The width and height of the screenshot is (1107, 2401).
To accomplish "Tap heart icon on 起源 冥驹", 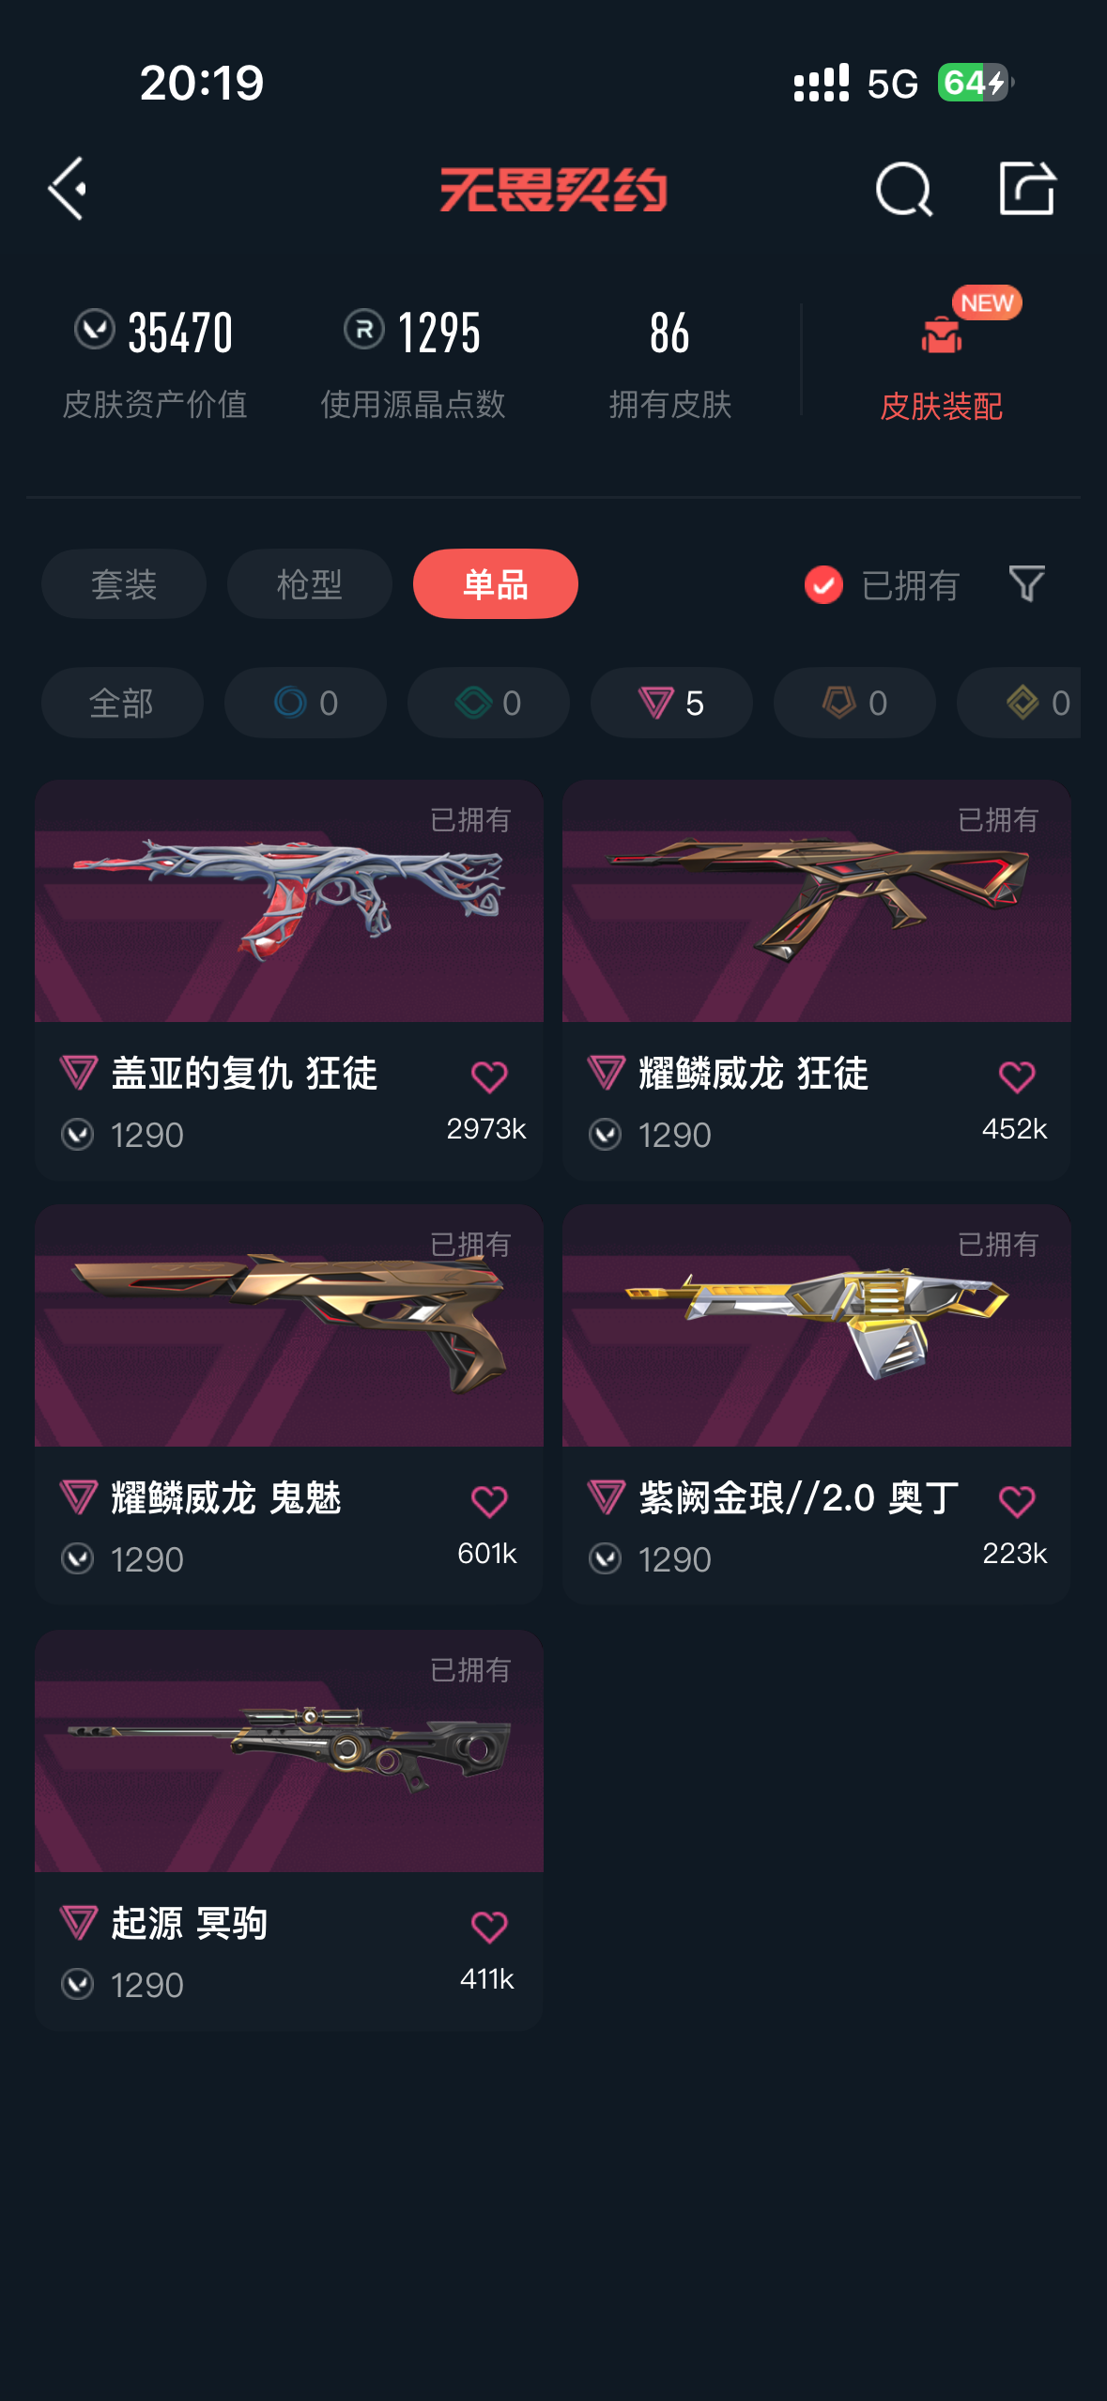I will 489,1927.
